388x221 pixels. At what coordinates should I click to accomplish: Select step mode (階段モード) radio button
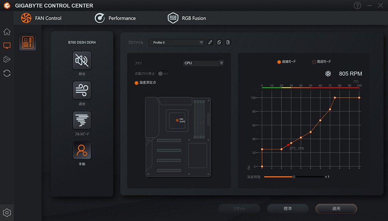pos(314,62)
